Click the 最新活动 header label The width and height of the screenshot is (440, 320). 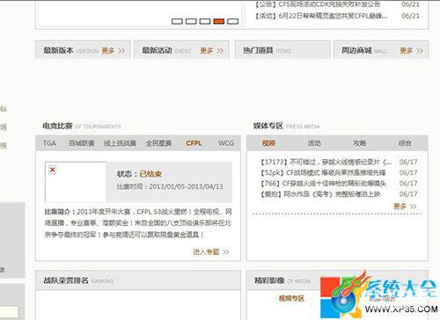point(157,50)
